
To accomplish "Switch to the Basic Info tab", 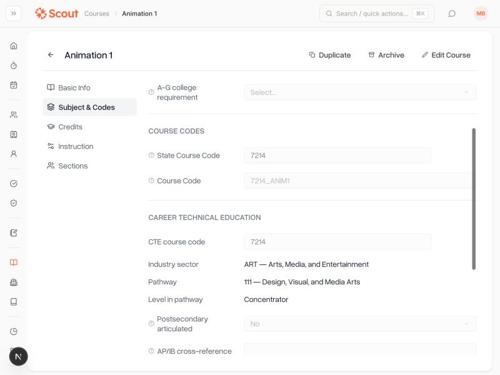I will pos(89,87).
